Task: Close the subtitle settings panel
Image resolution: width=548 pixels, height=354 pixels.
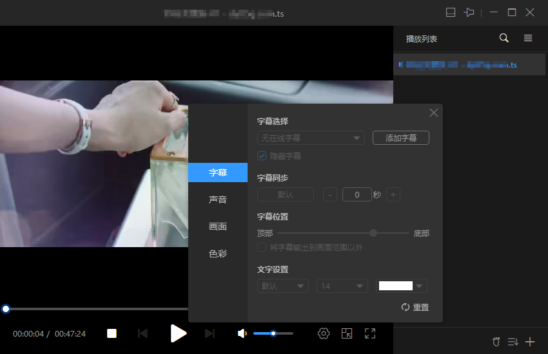Action: point(433,113)
